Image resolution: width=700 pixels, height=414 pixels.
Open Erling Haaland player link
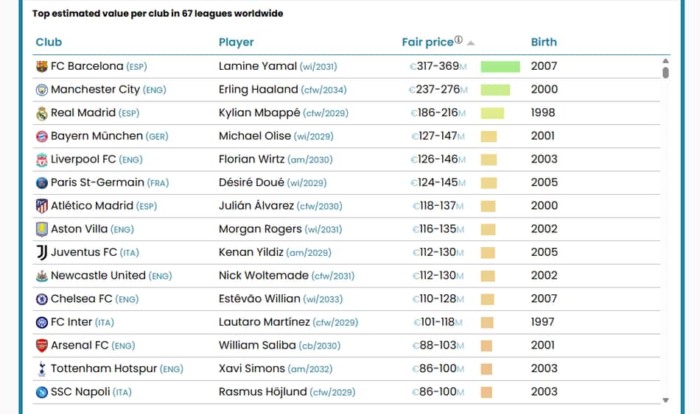click(x=259, y=90)
